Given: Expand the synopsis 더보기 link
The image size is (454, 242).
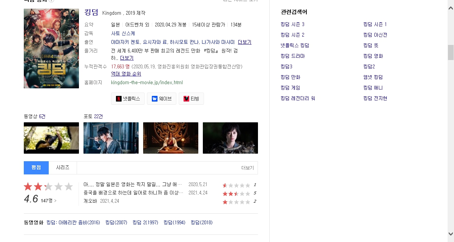Looking at the screenshot, I should coord(127,58).
